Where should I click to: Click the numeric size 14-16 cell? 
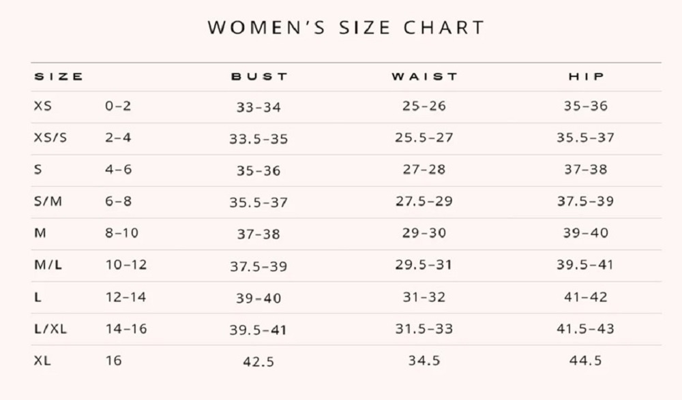point(126,329)
